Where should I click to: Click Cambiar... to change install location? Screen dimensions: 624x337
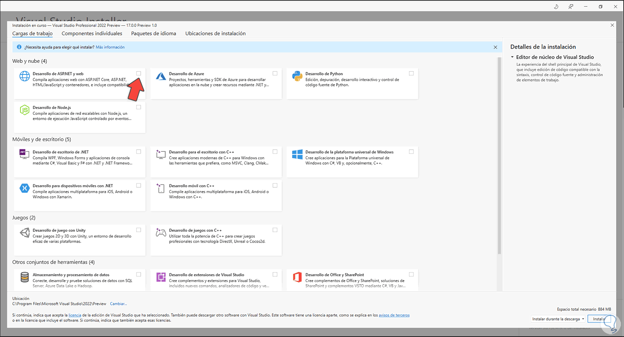[x=118, y=304]
